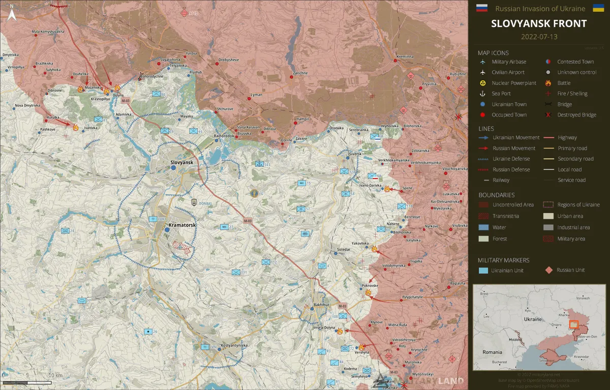
Task: Click the Ukrainian unit marker labeled 112
Action: pos(265,262)
